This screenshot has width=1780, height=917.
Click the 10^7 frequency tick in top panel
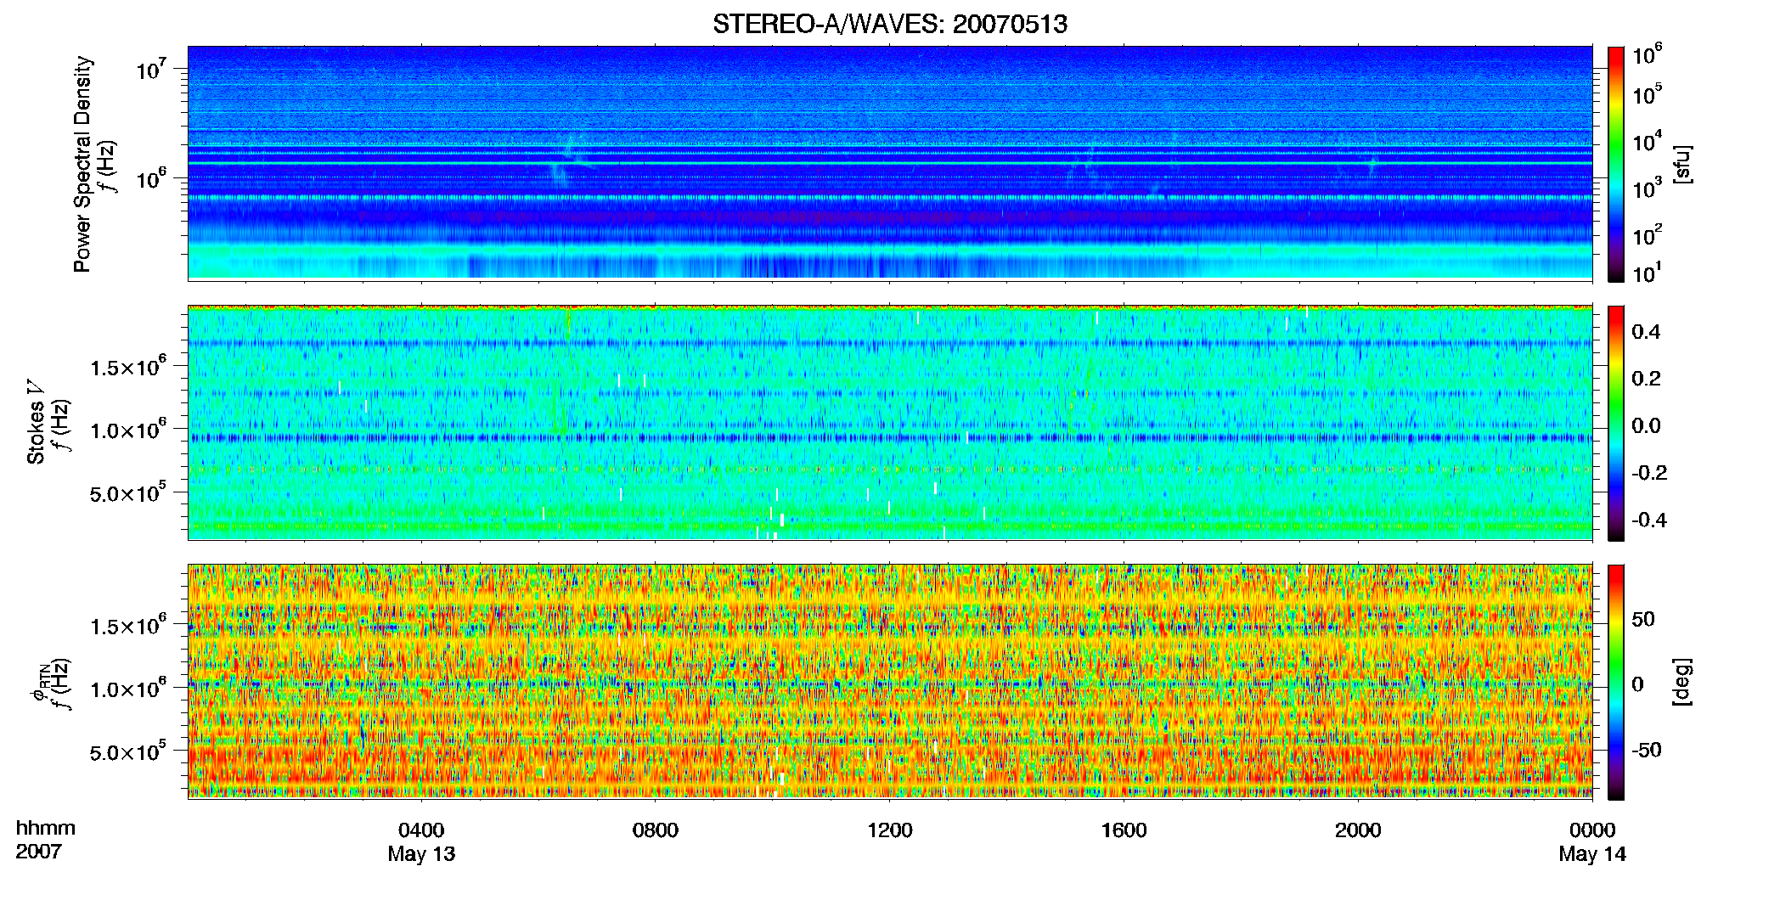[153, 69]
